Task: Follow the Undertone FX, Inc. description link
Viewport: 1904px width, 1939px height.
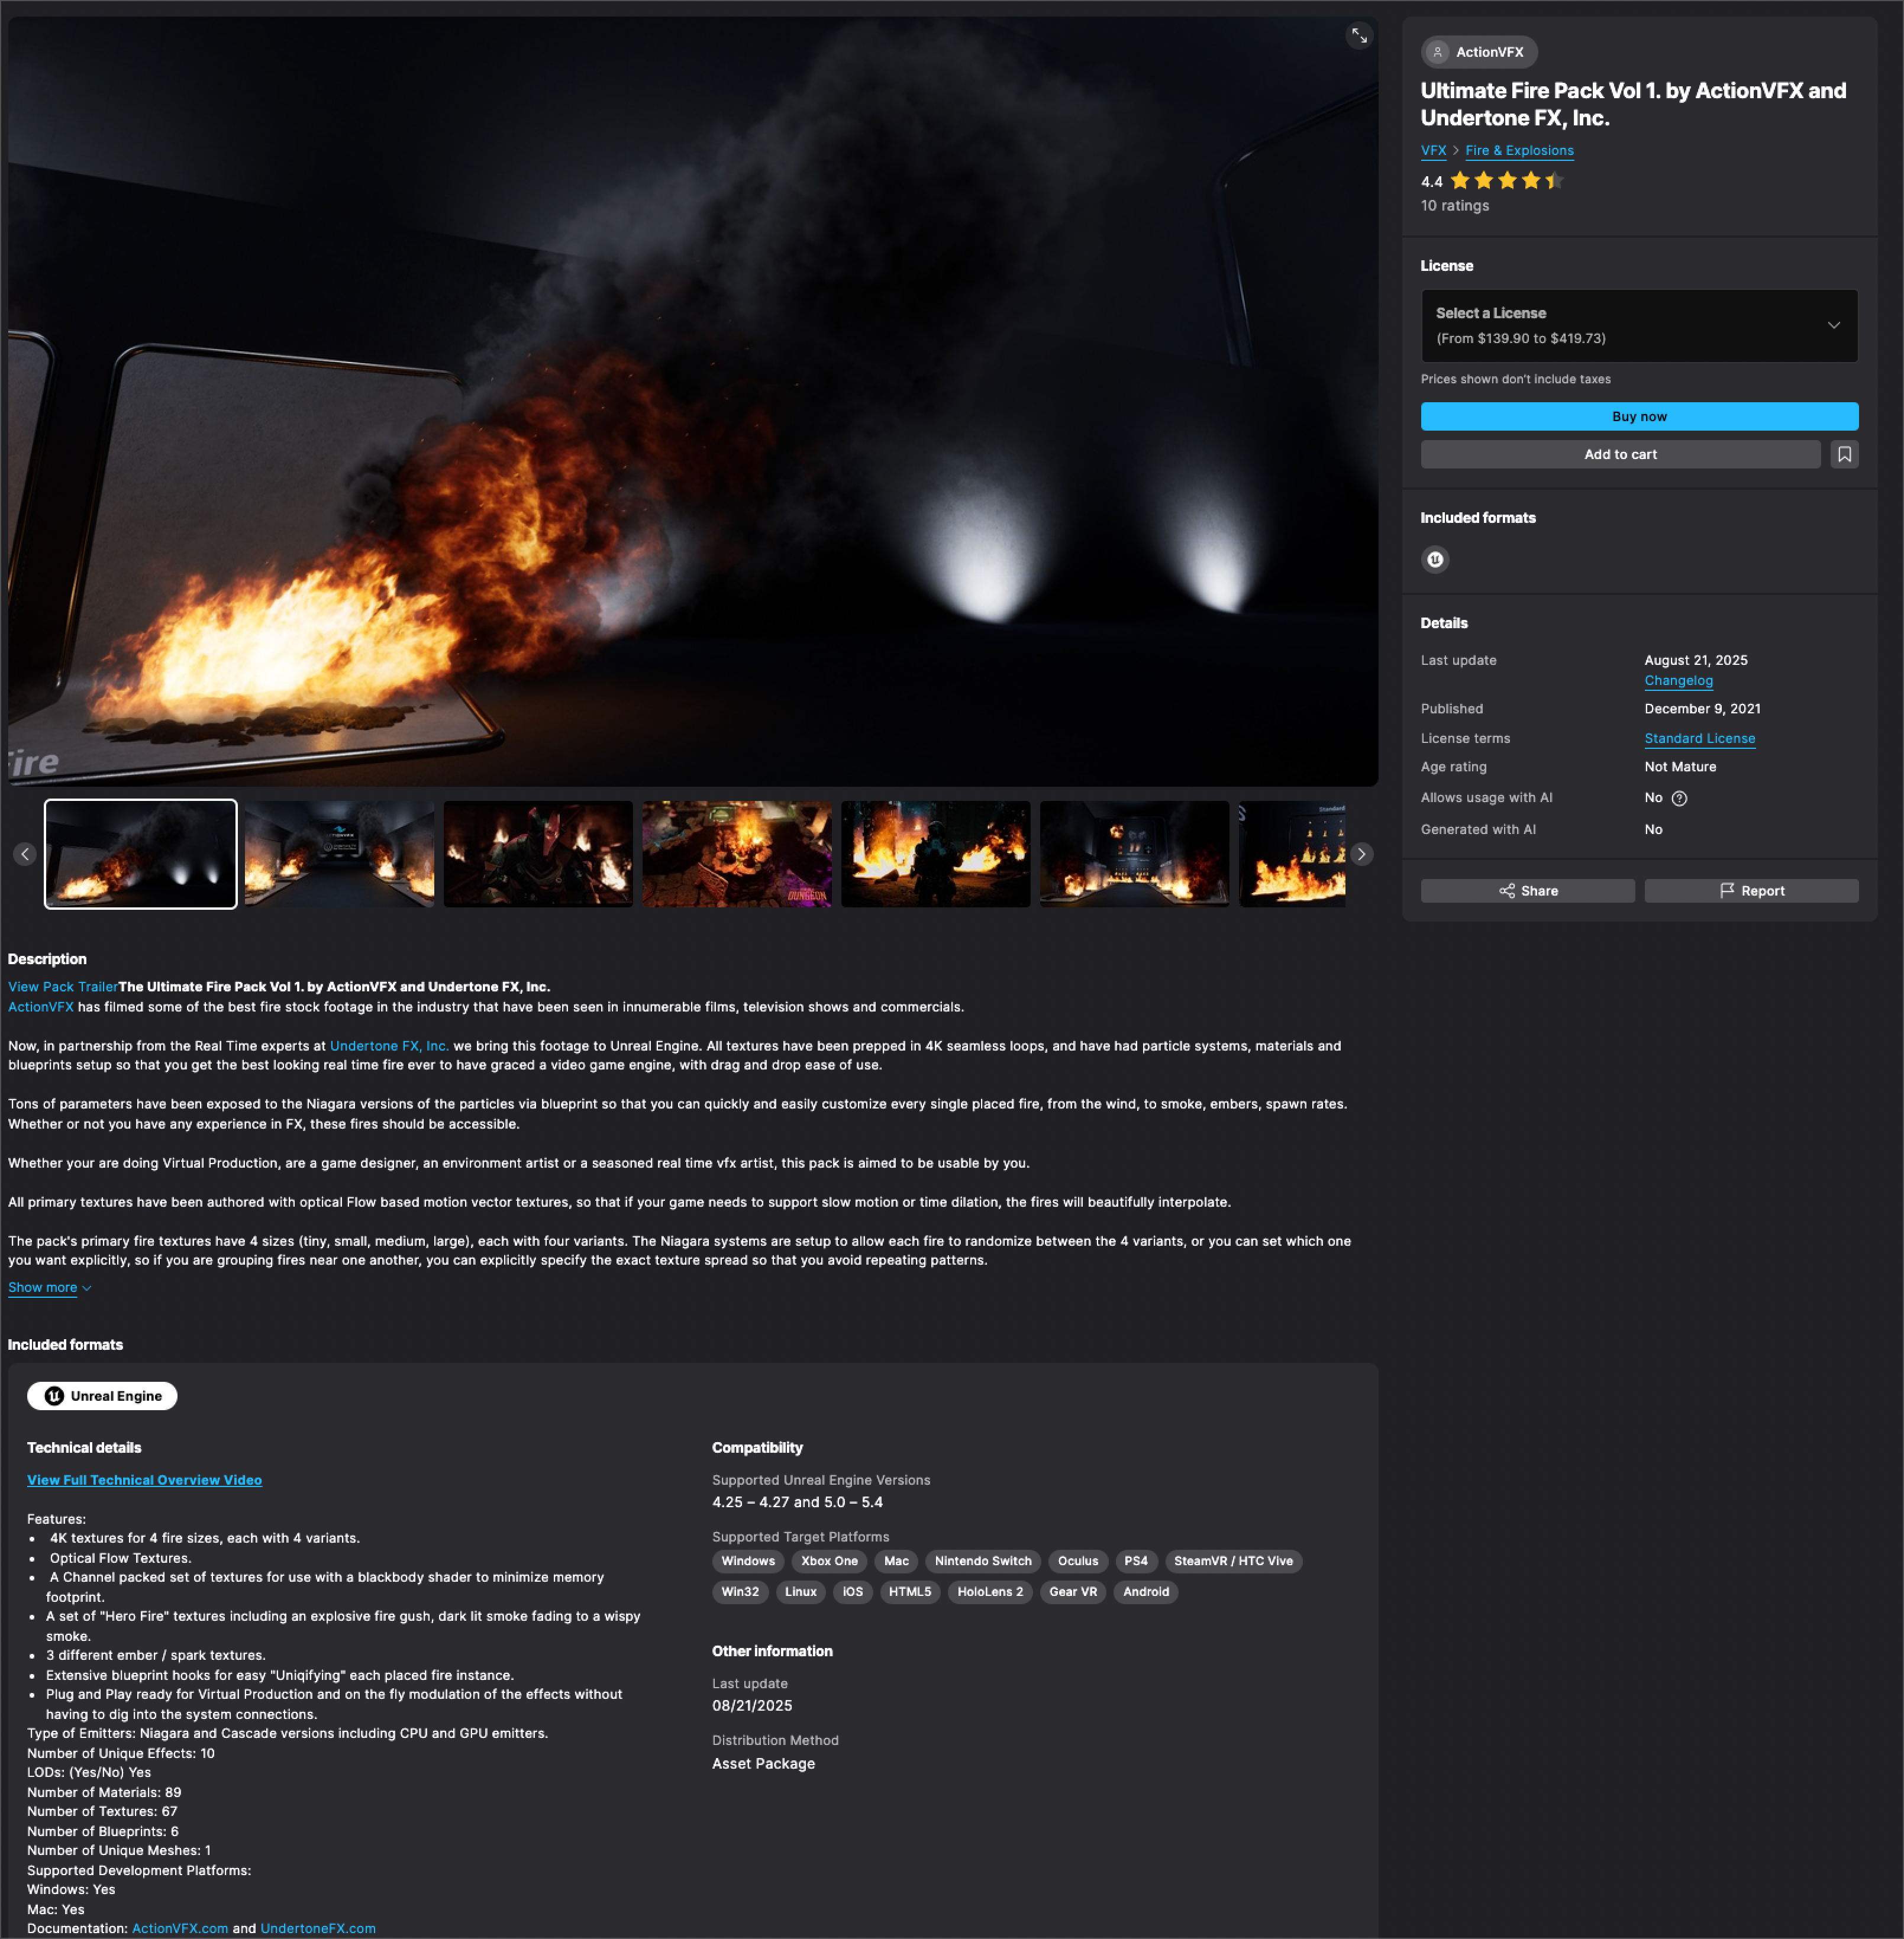Action: tap(389, 1046)
